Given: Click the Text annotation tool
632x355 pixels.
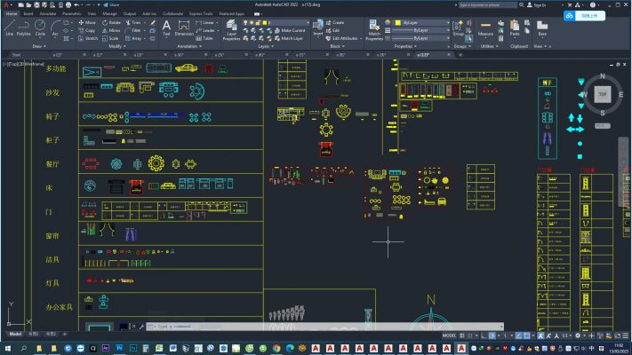Looking at the screenshot, I should pyautogui.click(x=166, y=28).
